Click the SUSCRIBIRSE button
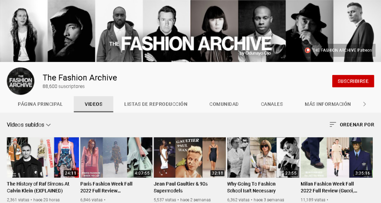This screenshot has width=381, height=203. pyautogui.click(x=353, y=81)
